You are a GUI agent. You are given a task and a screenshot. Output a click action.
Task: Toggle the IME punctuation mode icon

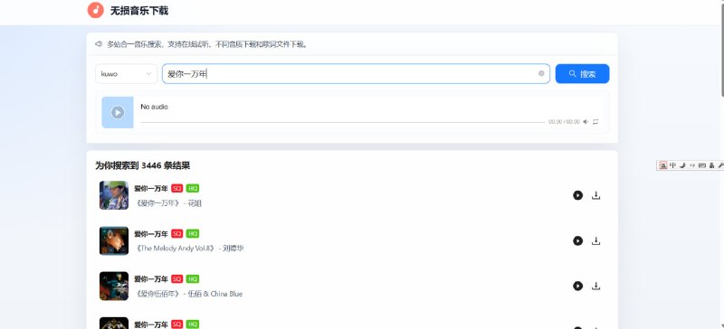[692, 165]
